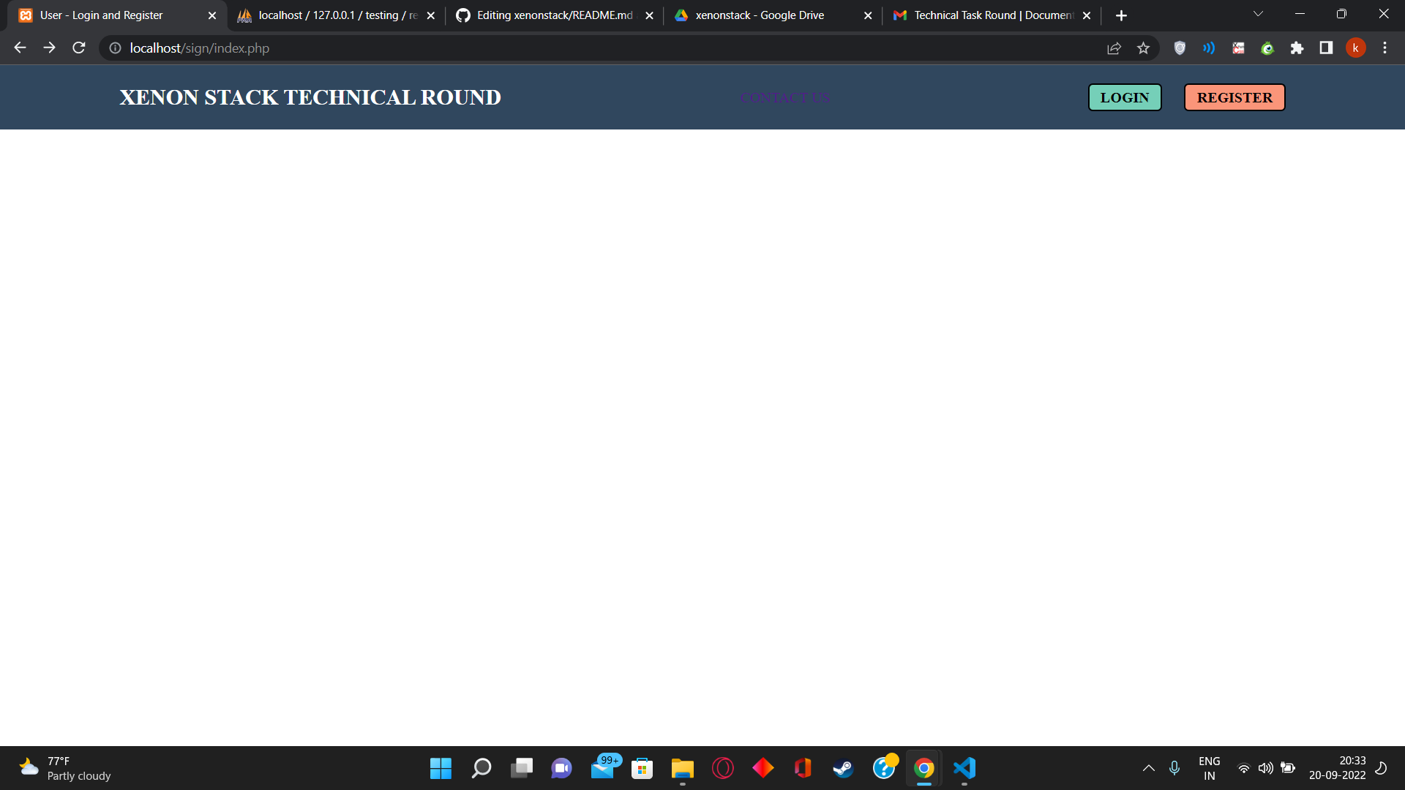
Task: Click the Chrome profile avatar
Action: (1355, 48)
